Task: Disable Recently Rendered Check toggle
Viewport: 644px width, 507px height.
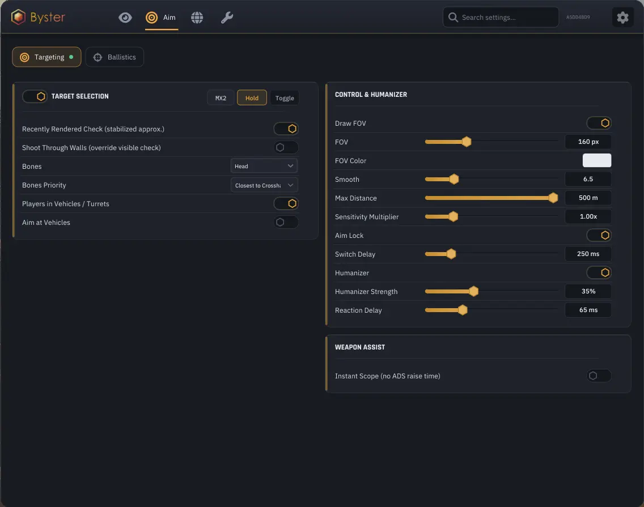Action: (x=286, y=129)
